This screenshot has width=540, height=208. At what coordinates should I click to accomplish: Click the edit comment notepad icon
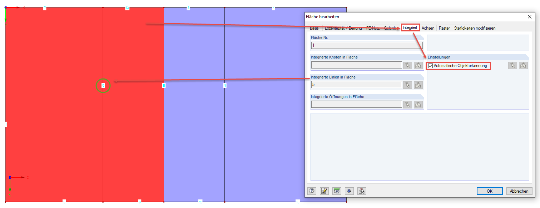[324, 191]
